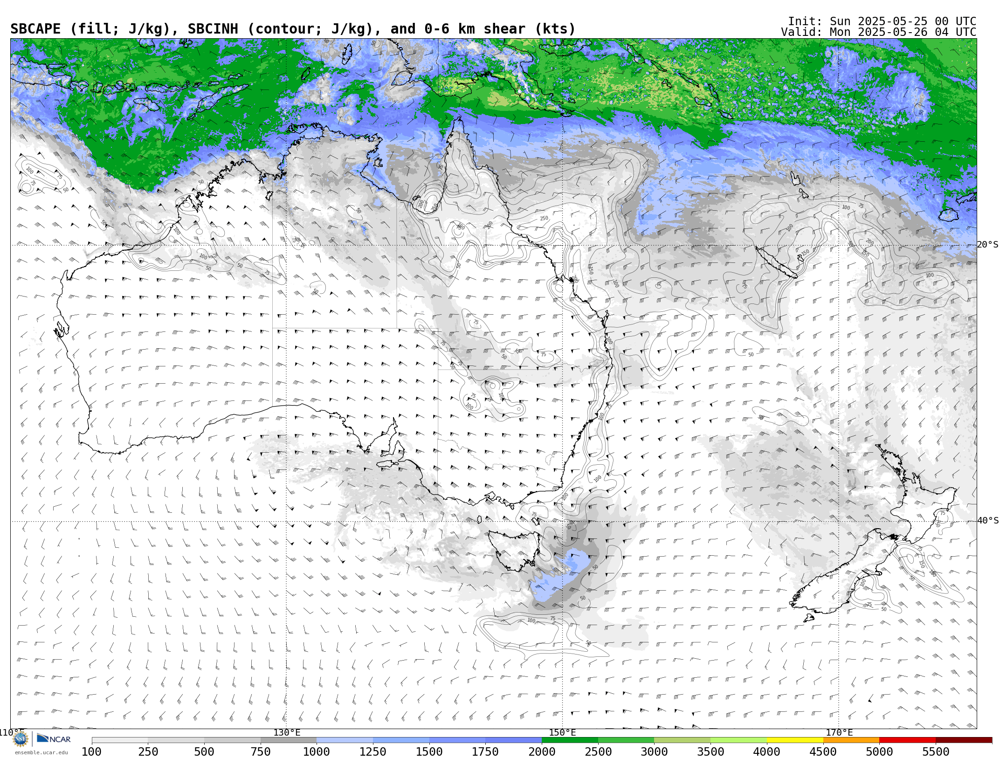1007x758 pixels.
Task: Pick the lime green colorbar swatch (3500–4000)
Action: pos(739,740)
